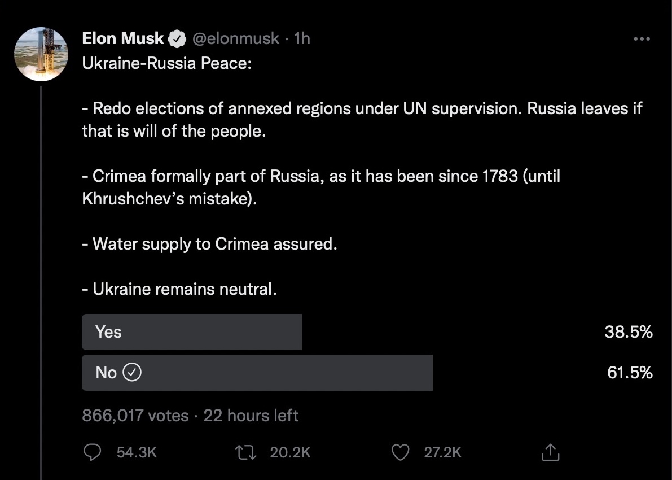The width and height of the screenshot is (672, 480).
Task: Open the share icon
Action: 550,452
